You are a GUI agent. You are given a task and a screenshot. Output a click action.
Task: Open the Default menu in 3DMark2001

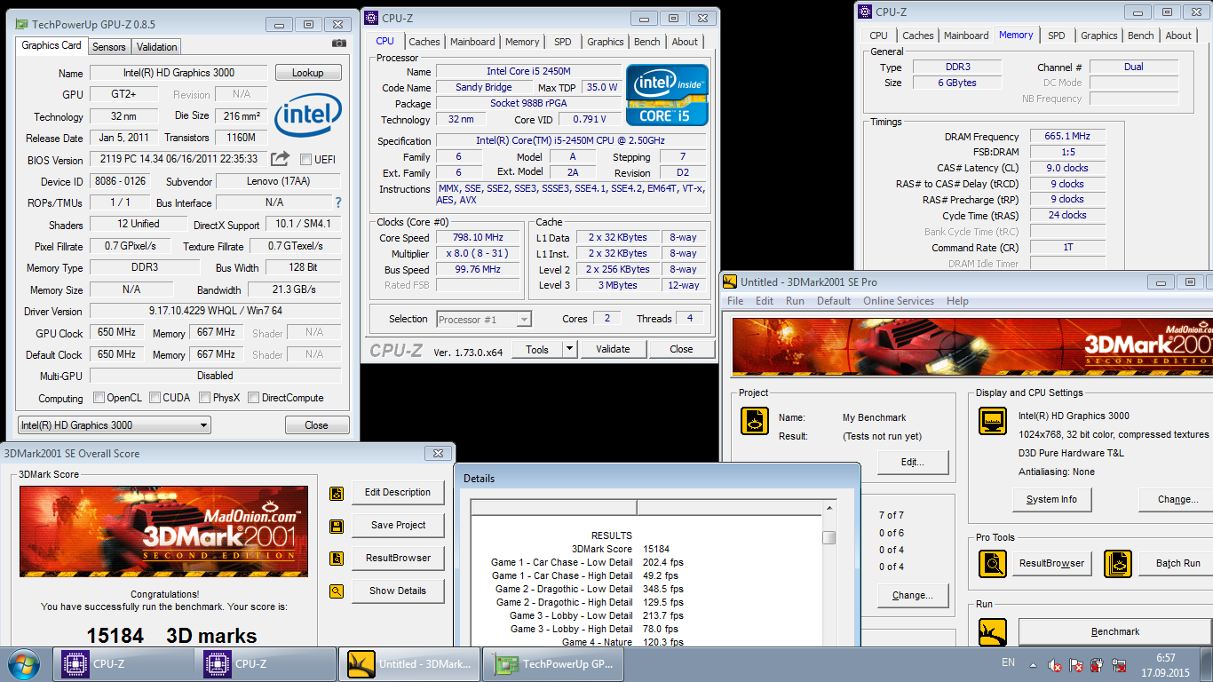click(834, 301)
